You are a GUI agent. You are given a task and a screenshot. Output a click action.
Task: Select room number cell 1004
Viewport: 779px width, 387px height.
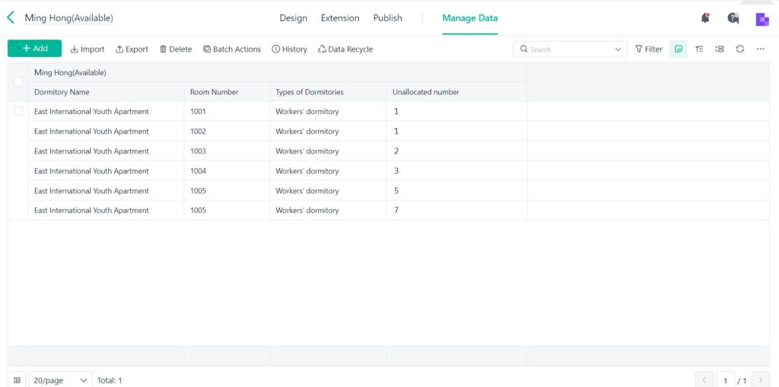[227, 171]
